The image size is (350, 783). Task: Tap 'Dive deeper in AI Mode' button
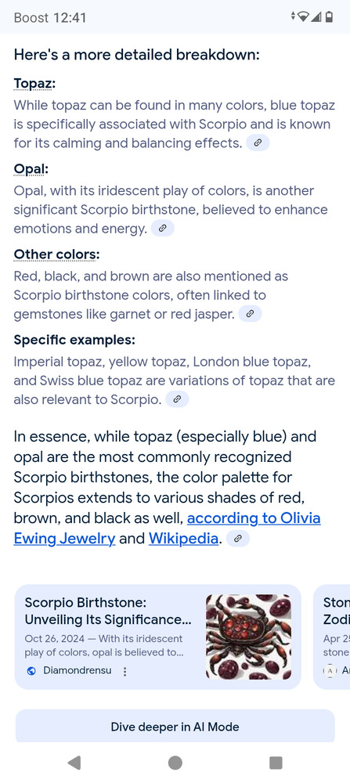pyautogui.click(x=175, y=726)
